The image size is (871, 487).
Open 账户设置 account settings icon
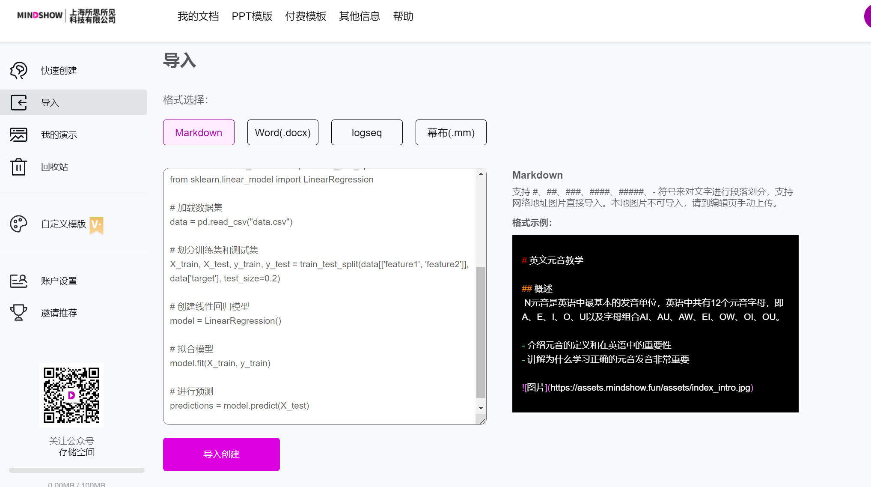coord(18,281)
